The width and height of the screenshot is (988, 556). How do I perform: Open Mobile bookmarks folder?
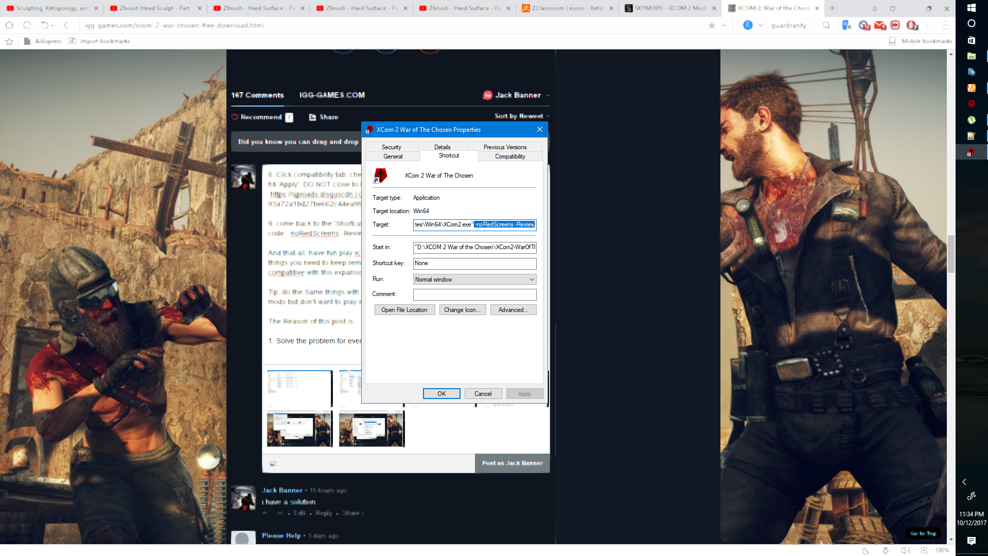(x=920, y=41)
